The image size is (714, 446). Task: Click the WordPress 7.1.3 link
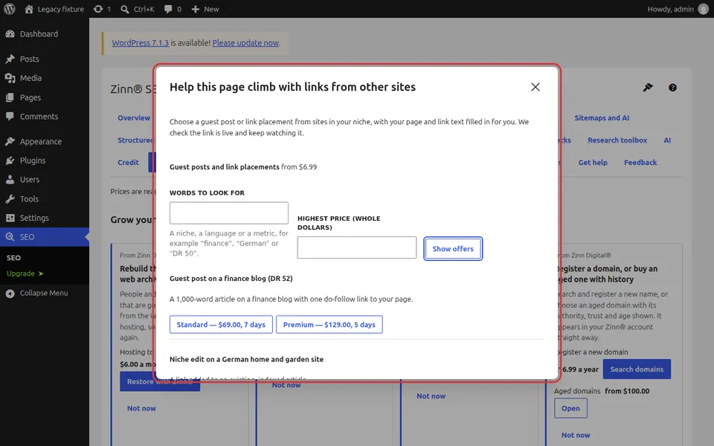click(141, 43)
